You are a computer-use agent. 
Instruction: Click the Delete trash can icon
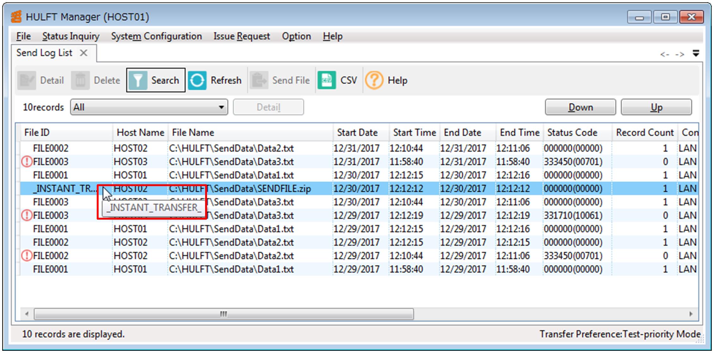click(x=80, y=80)
